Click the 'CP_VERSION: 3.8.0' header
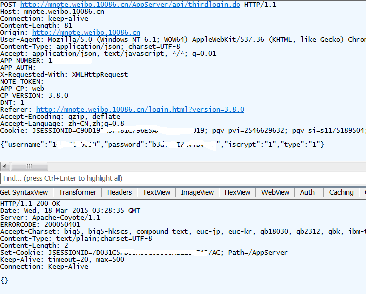 click(x=34, y=96)
